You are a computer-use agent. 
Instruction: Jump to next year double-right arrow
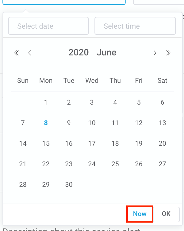[x=168, y=53]
